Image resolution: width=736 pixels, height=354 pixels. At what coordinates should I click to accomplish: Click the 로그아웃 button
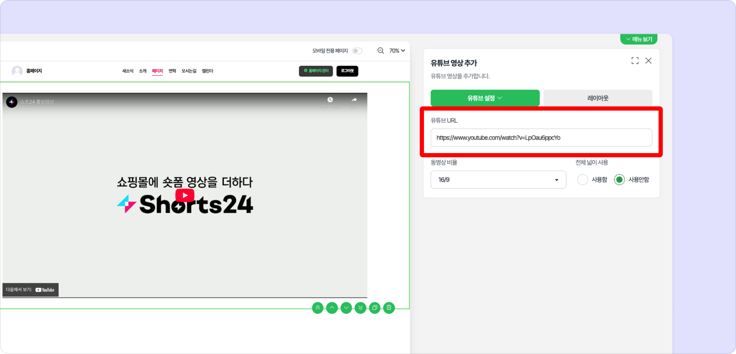347,71
